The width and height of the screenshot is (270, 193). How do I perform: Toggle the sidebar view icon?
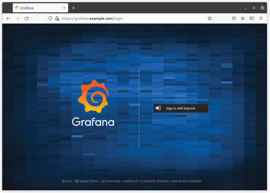point(252,18)
